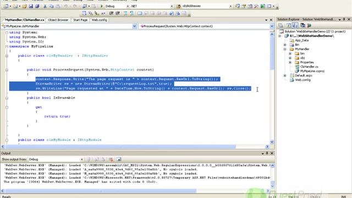Click Nest Related Files icon in Solution Explorer

click(x=295, y=25)
